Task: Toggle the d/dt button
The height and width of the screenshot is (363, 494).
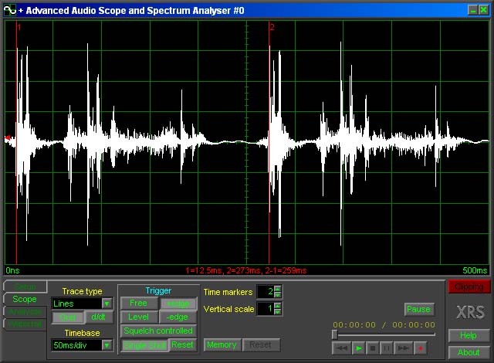Action: (98, 317)
